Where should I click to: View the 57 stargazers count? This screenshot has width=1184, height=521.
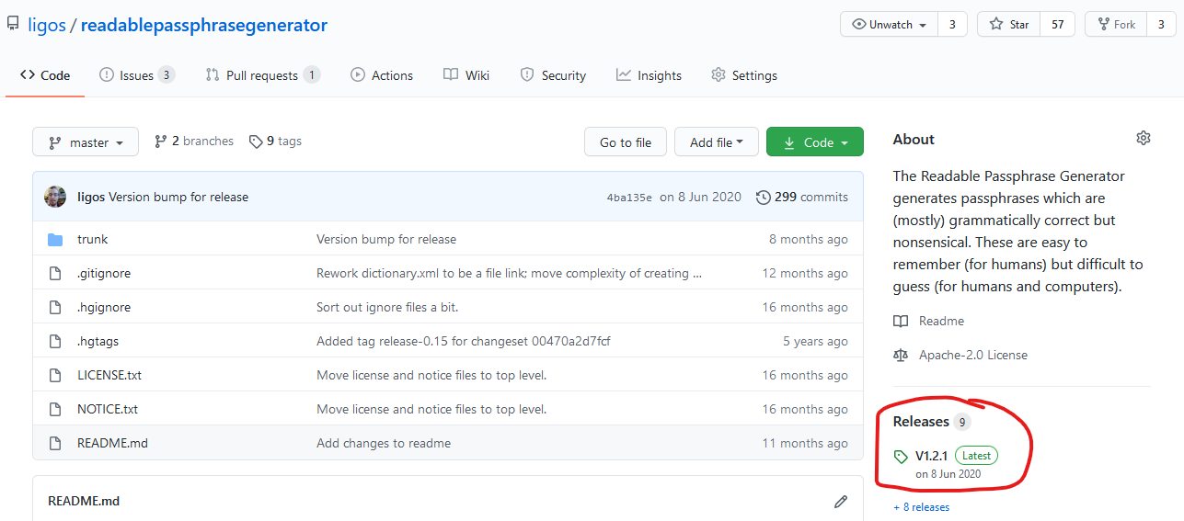tap(1058, 25)
